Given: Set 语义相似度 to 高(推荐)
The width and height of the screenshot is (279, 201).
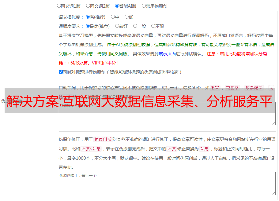Looking at the screenshot, I should (88, 17).
